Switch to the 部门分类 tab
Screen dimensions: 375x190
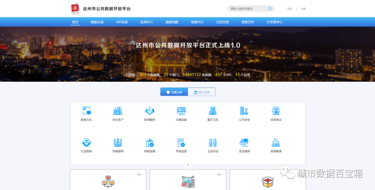[x=202, y=92]
